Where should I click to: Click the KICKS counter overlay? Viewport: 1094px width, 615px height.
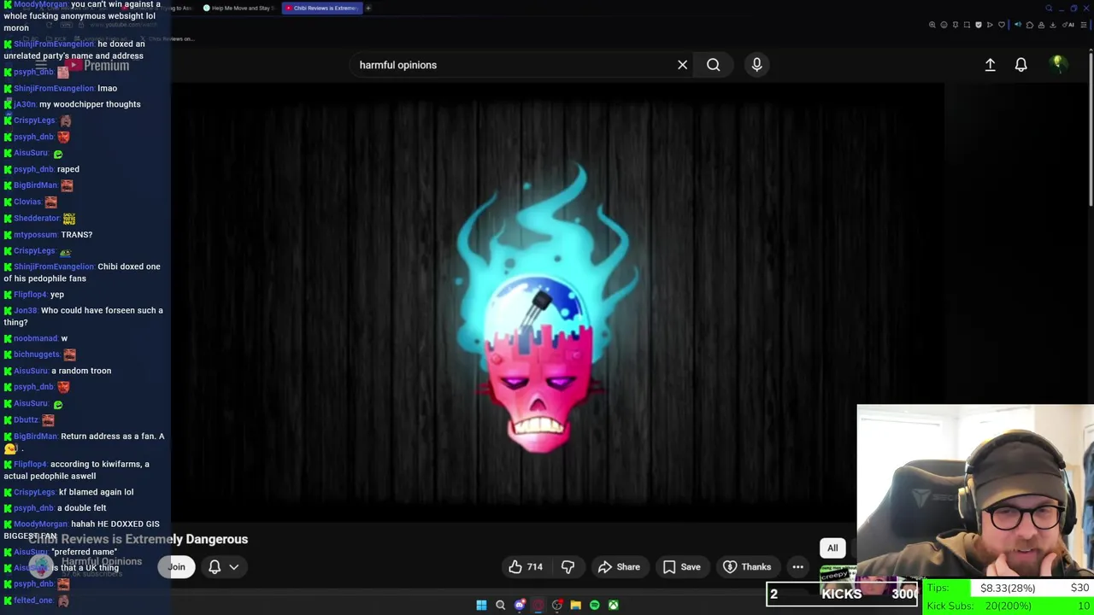841,594
